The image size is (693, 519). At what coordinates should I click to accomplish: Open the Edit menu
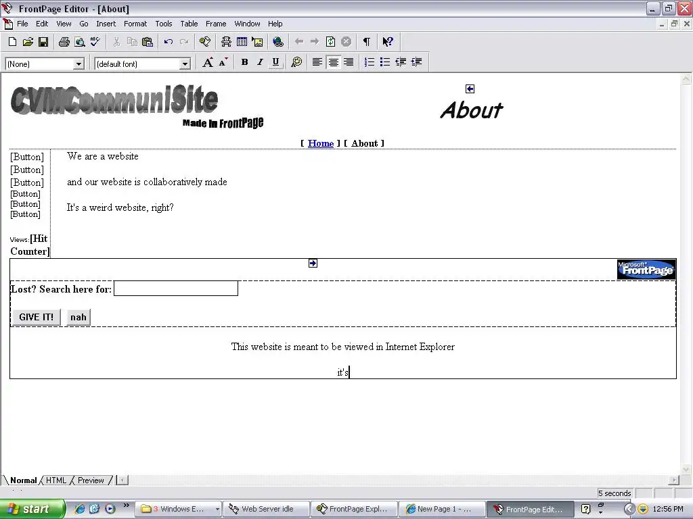coord(42,24)
